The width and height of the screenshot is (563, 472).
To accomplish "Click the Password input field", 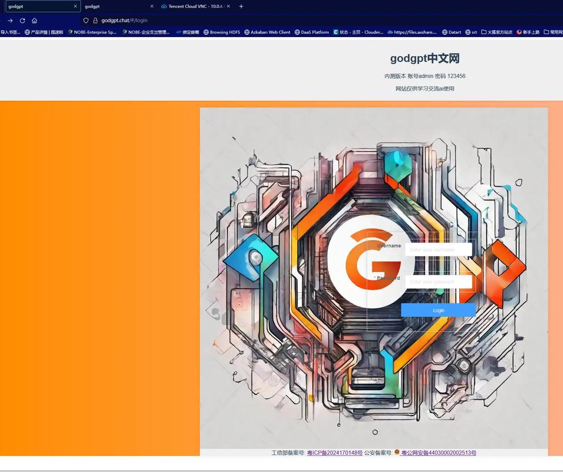I will click(x=439, y=281).
